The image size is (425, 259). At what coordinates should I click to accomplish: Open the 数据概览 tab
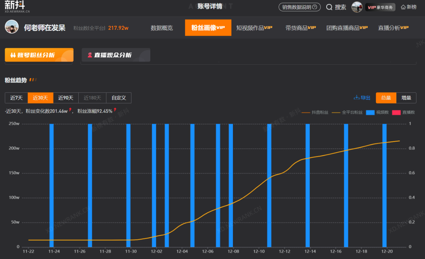(162, 28)
